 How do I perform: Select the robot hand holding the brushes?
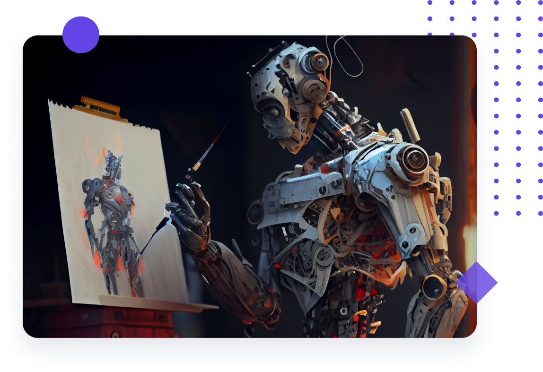(192, 208)
